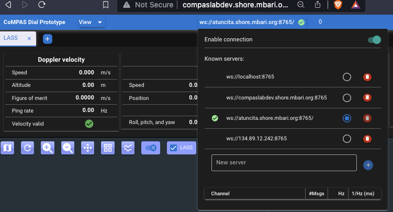Click the map icon in the toolbar
Viewport: 393px width, 212px height.
click(x=7, y=148)
